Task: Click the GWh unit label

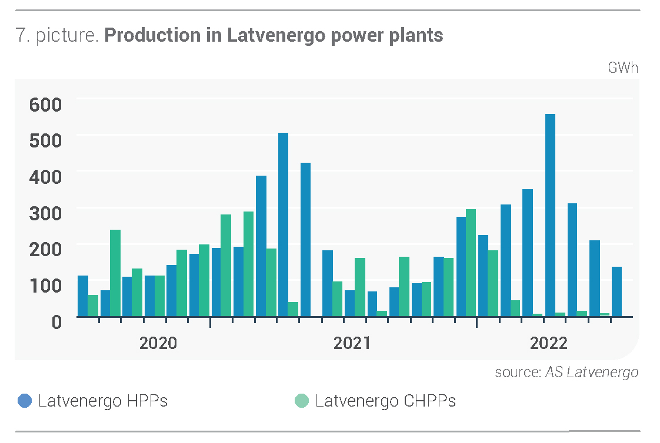Action: (x=623, y=68)
